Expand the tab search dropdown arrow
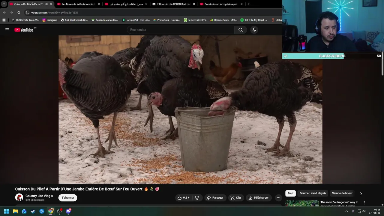The image size is (384, 216). pos(4,4)
